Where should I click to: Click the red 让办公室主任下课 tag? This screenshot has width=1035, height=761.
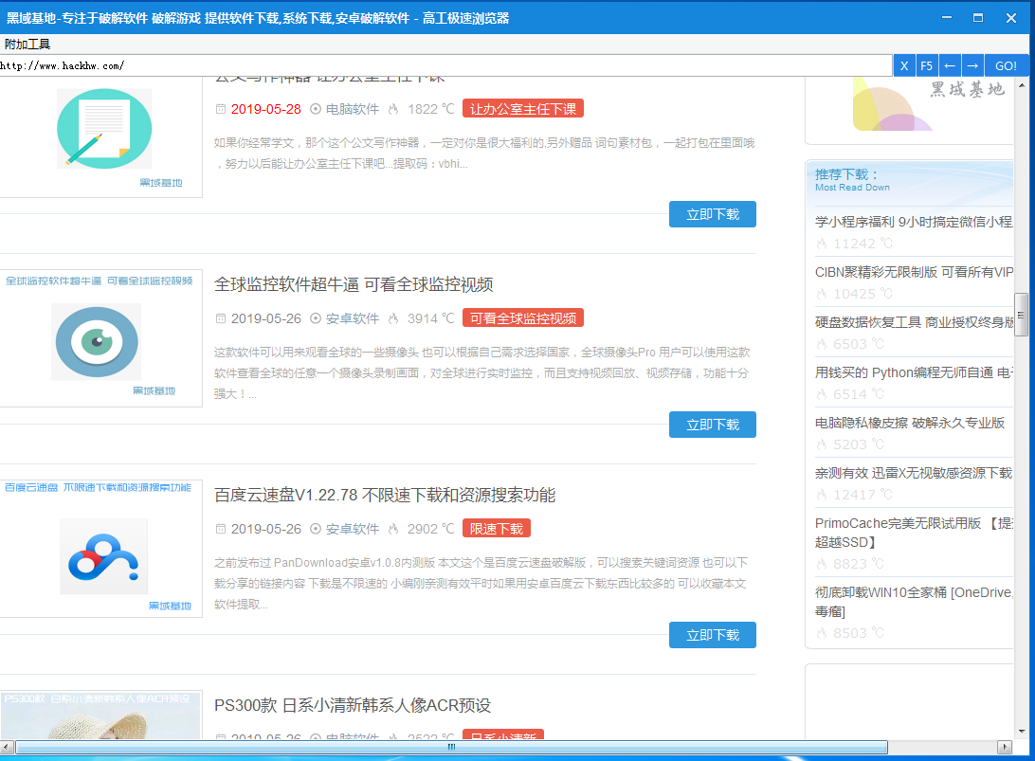[x=523, y=109]
